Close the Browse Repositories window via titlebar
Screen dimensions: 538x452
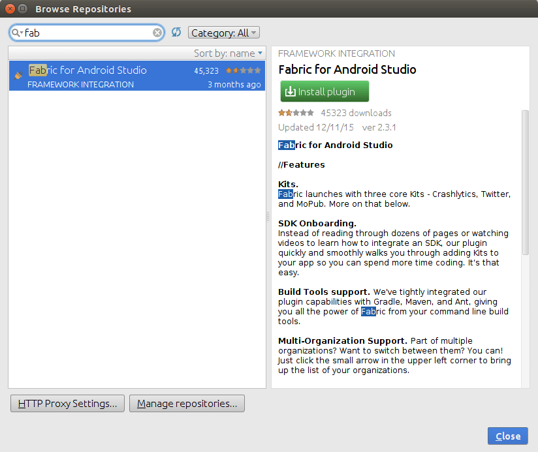click(x=10, y=8)
